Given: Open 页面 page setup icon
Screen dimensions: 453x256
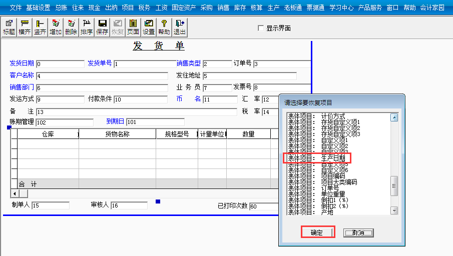Looking at the screenshot, I should click(133, 27).
